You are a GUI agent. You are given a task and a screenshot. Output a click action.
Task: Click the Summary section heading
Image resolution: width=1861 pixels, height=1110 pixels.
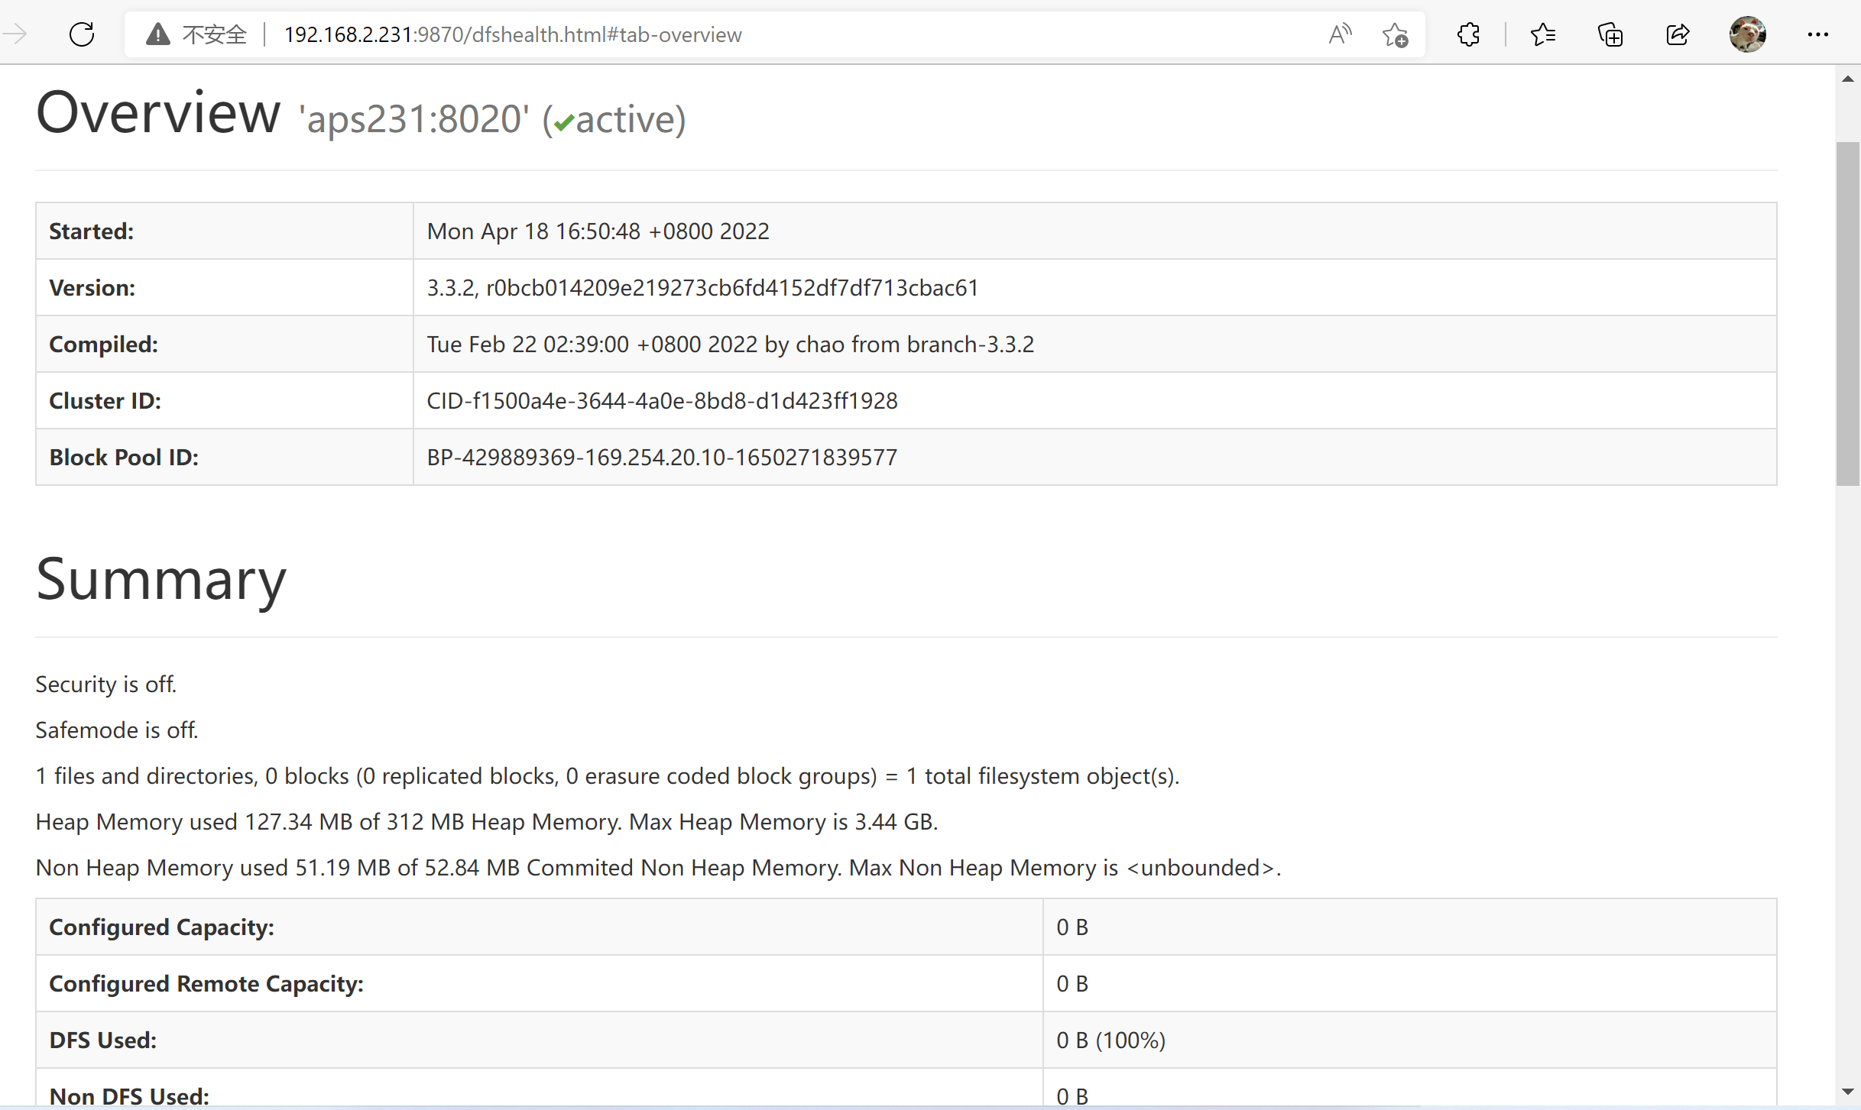click(x=160, y=582)
